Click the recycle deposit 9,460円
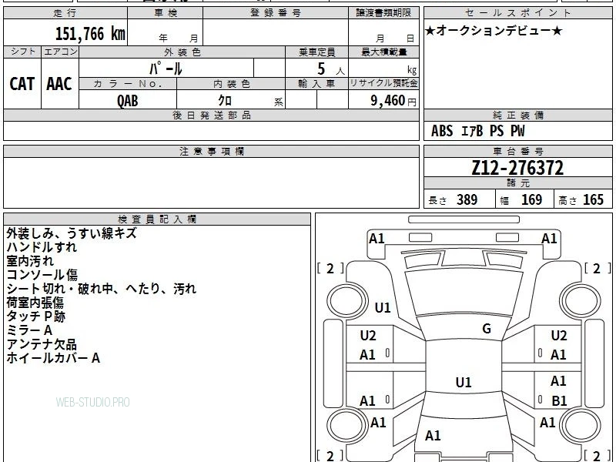Image resolution: width=616 pixels, height=462 pixels. coord(393,101)
